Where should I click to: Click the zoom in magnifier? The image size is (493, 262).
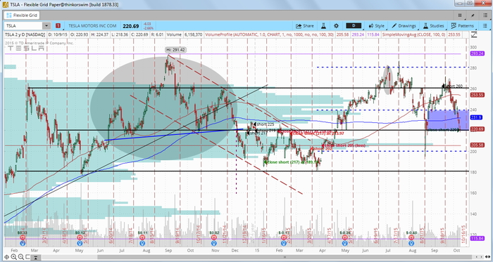point(13,257)
